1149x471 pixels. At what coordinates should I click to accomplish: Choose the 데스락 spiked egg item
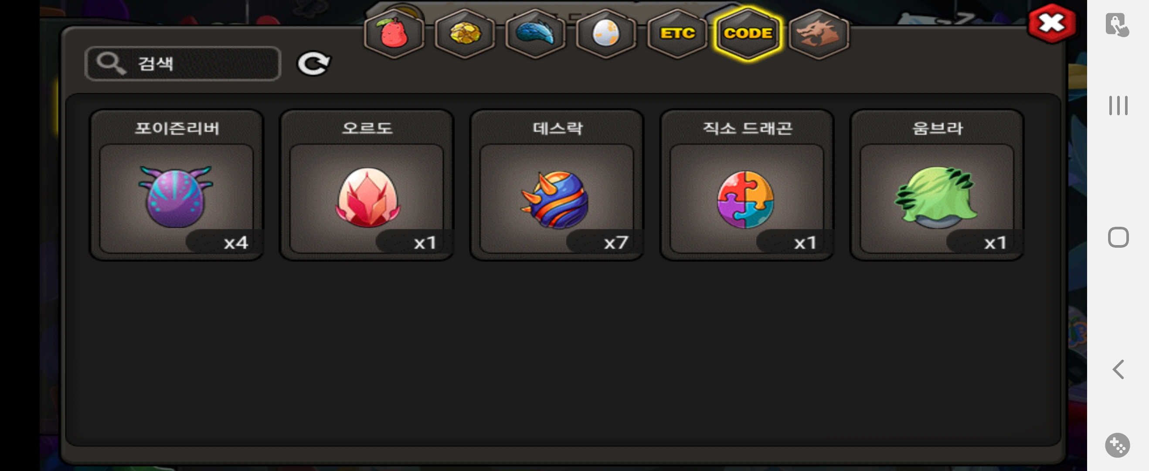coord(557,185)
